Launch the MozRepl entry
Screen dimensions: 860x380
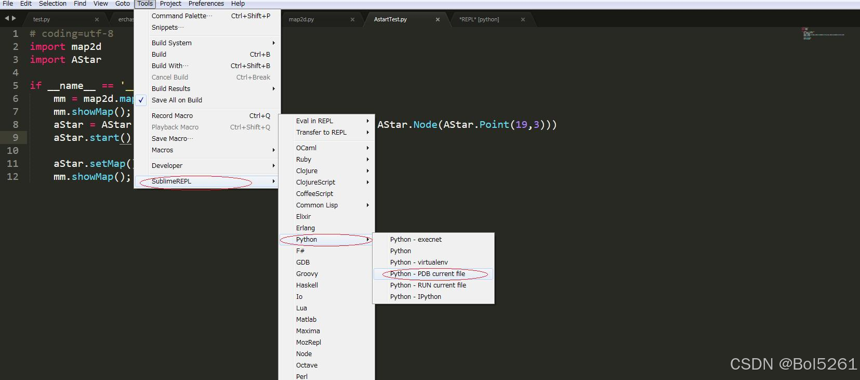pyautogui.click(x=326, y=343)
